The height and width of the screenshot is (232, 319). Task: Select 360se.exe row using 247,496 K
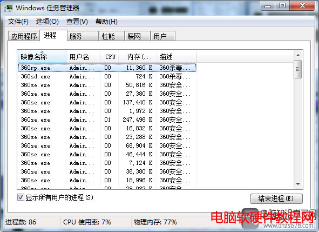click(x=107, y=120)
